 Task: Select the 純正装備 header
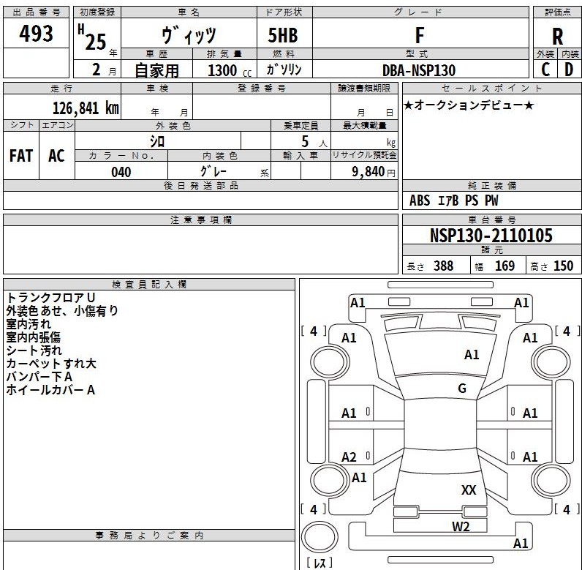pyautogui.click(x=492, y=186)
